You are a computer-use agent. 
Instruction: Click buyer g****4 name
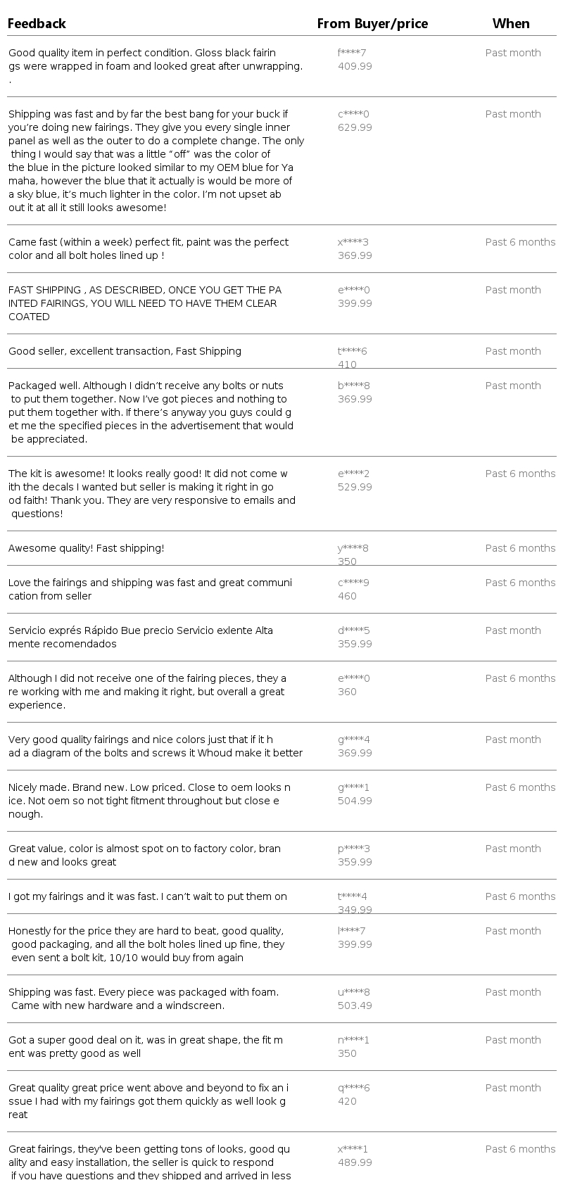coord(354,740)
